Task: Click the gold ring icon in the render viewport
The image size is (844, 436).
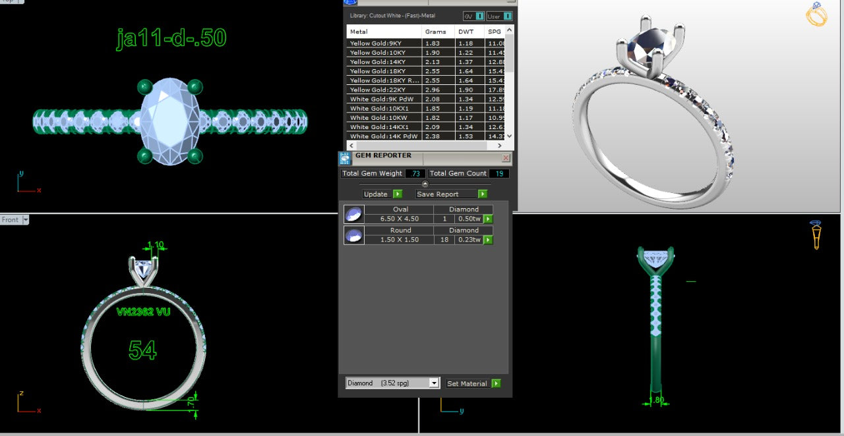Action: pyautogui.click(x=817, y=14)
